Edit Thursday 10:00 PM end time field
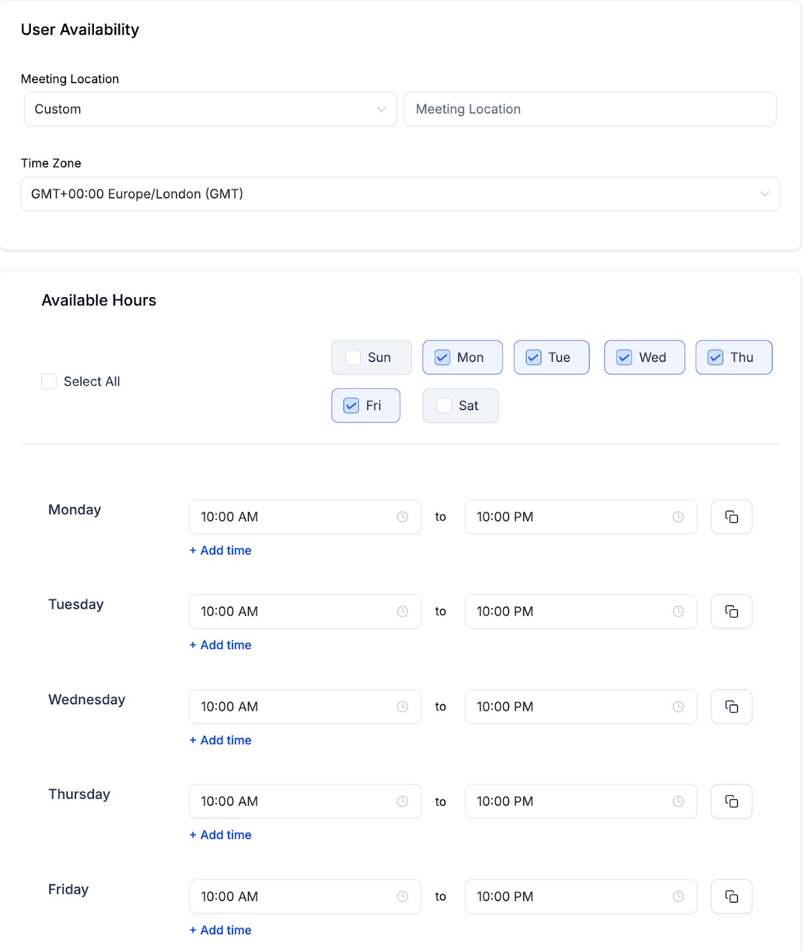This screenshot has height=951, width=804. pyautogui.click(x=581, y=801)
